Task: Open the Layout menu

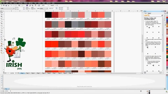Action: [15, 3]
